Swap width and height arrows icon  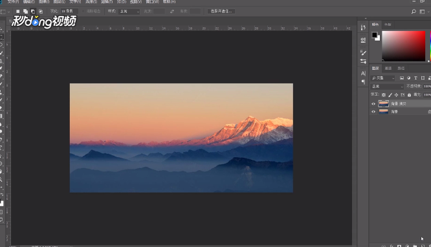coord(172,11)
